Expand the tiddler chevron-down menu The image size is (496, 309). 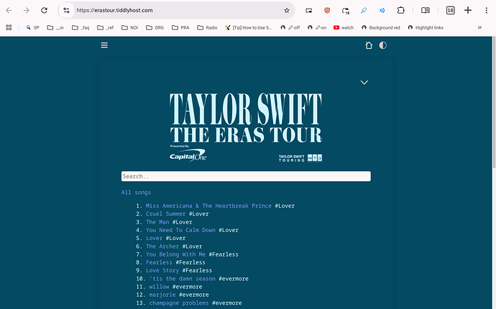pyautogui.click(x=364, y=83)
